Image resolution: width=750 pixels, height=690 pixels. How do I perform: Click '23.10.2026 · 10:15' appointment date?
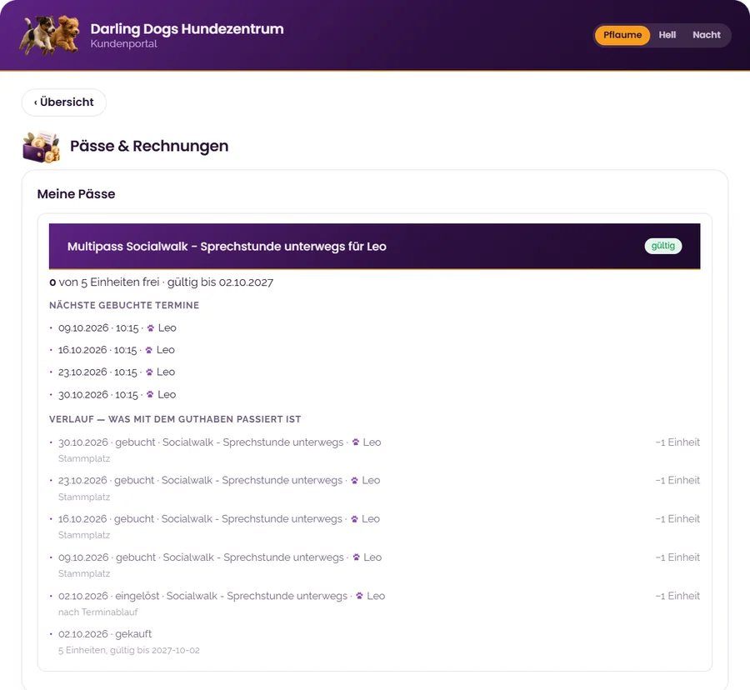click(x=98, y=372)
